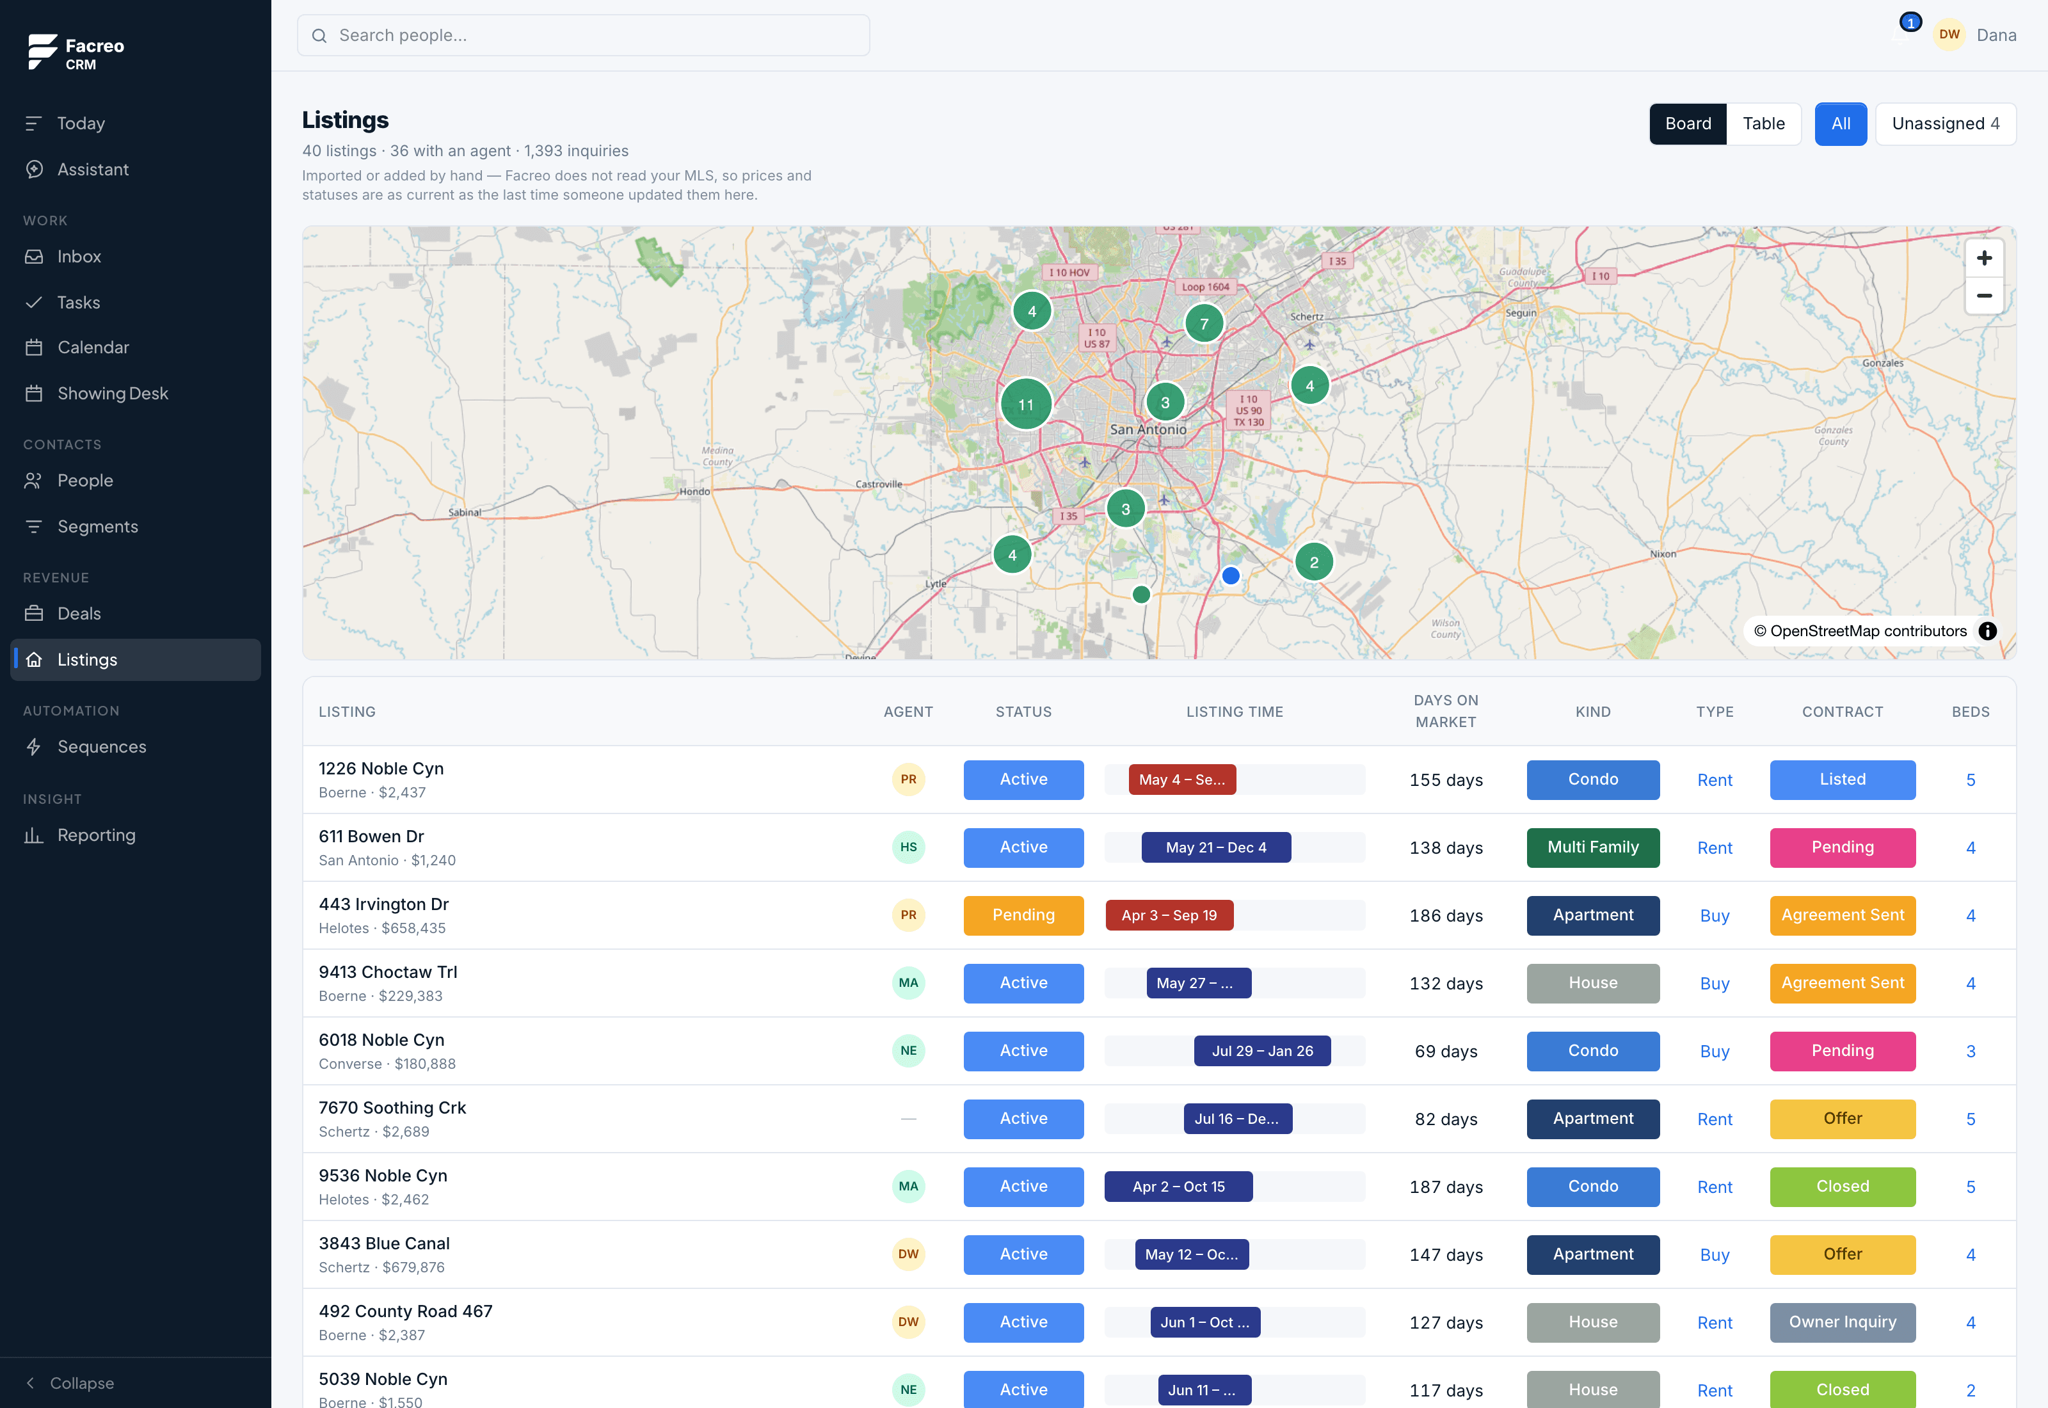Click Rent type for 611 Bowen Dr

(1715, 848)
